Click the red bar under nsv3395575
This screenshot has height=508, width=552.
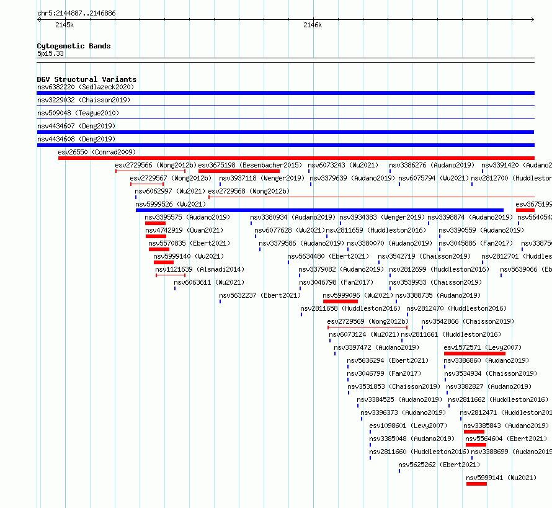(x=155, y=223)
